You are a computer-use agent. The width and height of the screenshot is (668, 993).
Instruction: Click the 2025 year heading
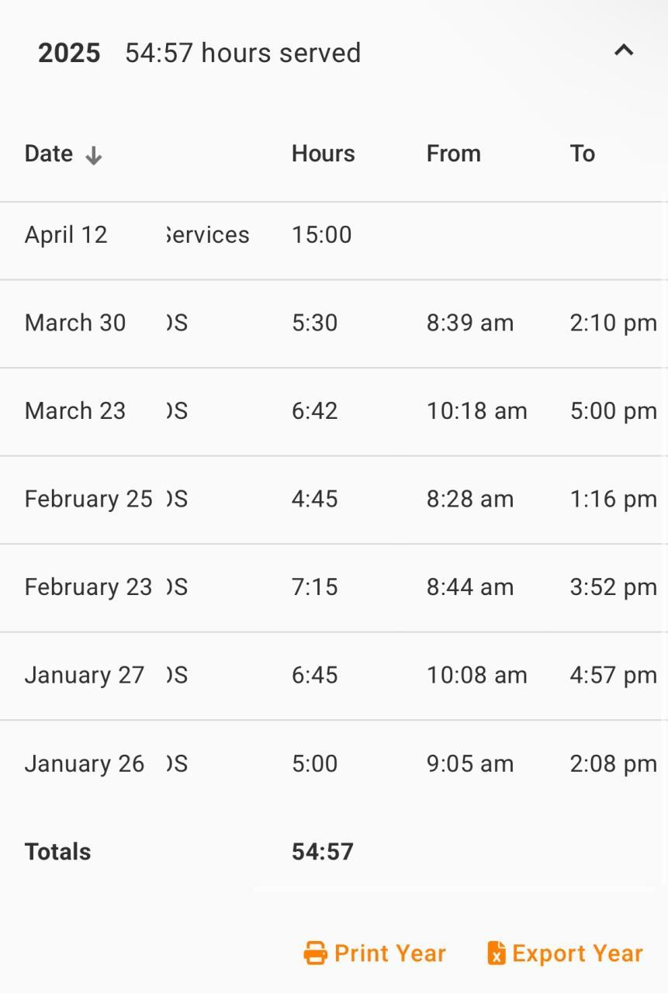point(69,53)
